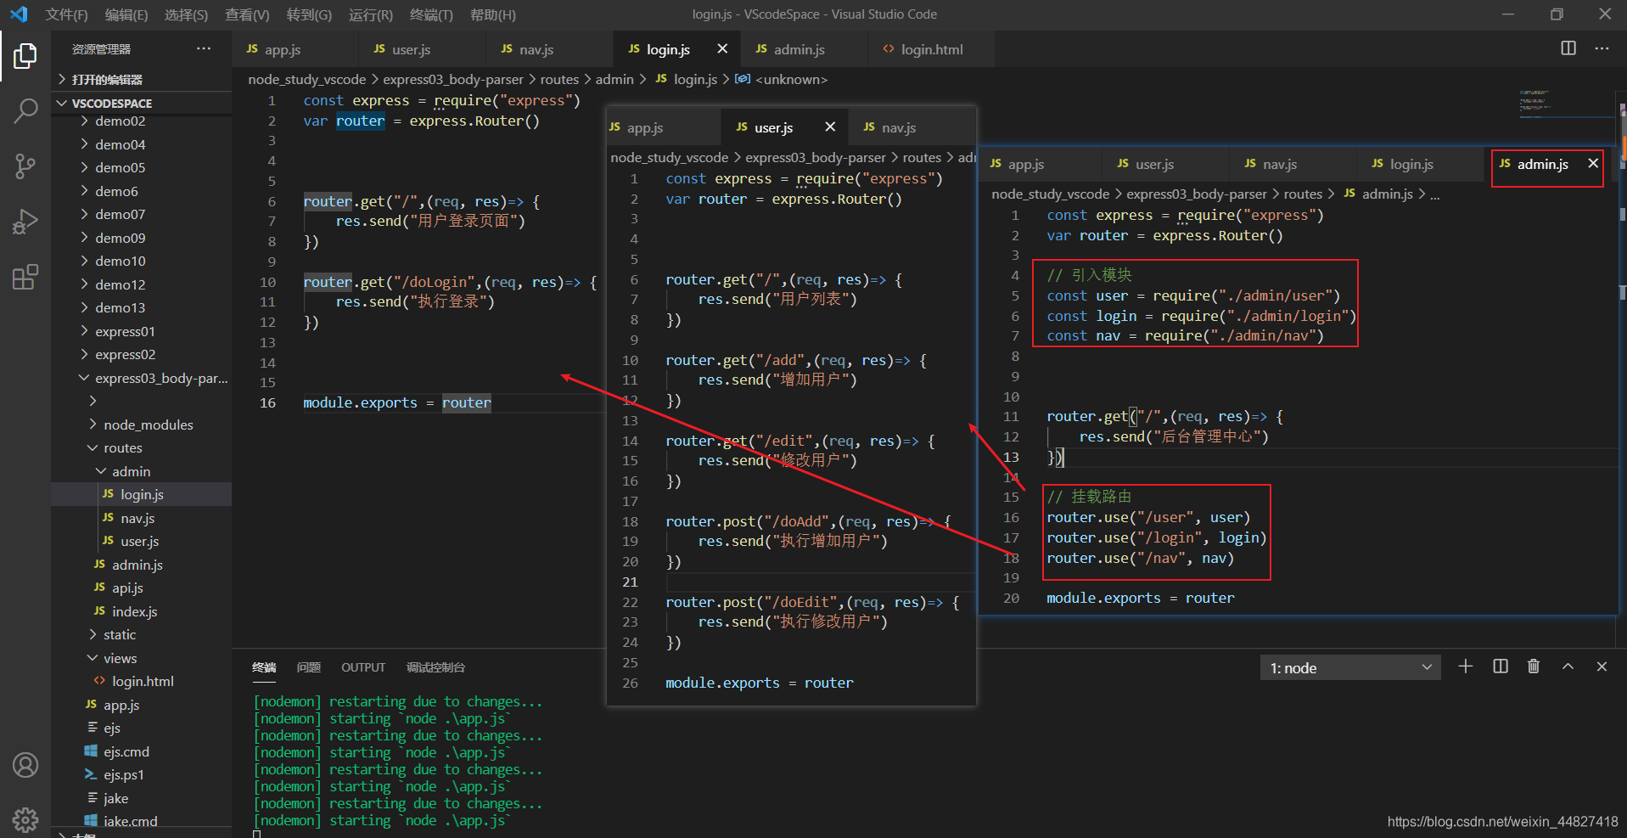The image size is (1627, 838).
Task: Close the terminal panel
Action: (1602, 666)
